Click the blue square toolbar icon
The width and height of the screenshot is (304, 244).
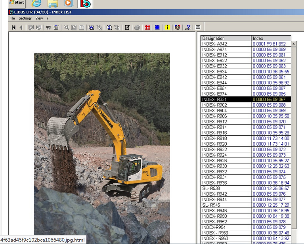pyautogui.click(x=157, y=27)
